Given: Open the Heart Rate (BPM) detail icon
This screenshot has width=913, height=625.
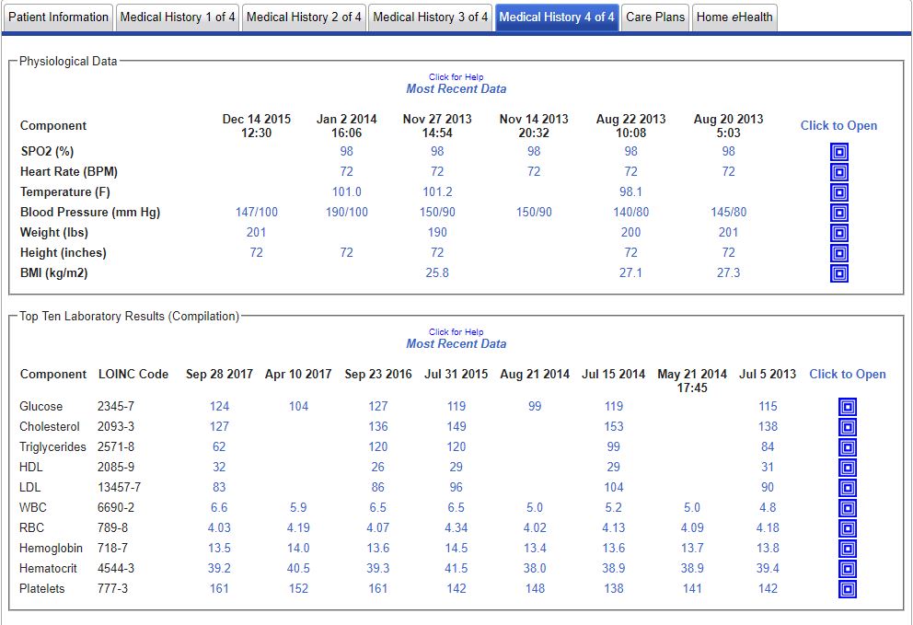Looking at the screenshot, I should (x=839, y=172).
